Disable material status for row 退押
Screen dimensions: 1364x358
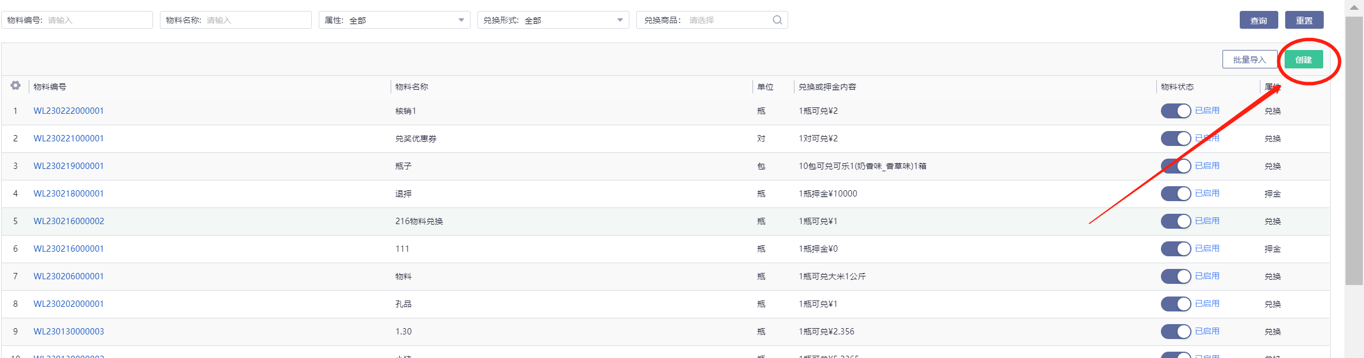[1175, 194]
